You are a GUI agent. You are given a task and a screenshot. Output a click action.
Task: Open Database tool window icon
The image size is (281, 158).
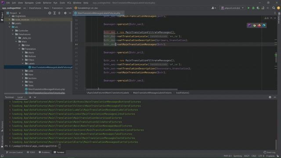(x=279, y=18)
